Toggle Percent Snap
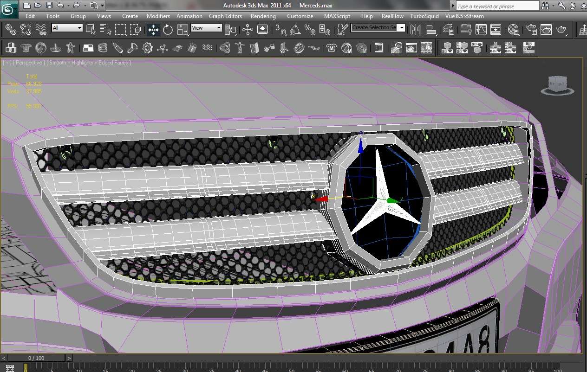 click(x=310, y=30)
